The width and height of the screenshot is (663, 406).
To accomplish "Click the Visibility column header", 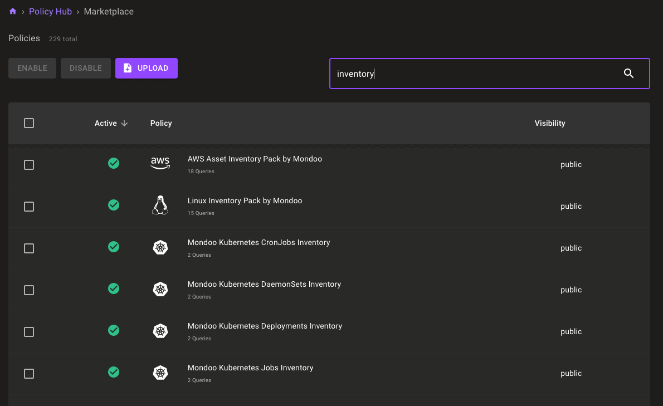I will [549, 123].
